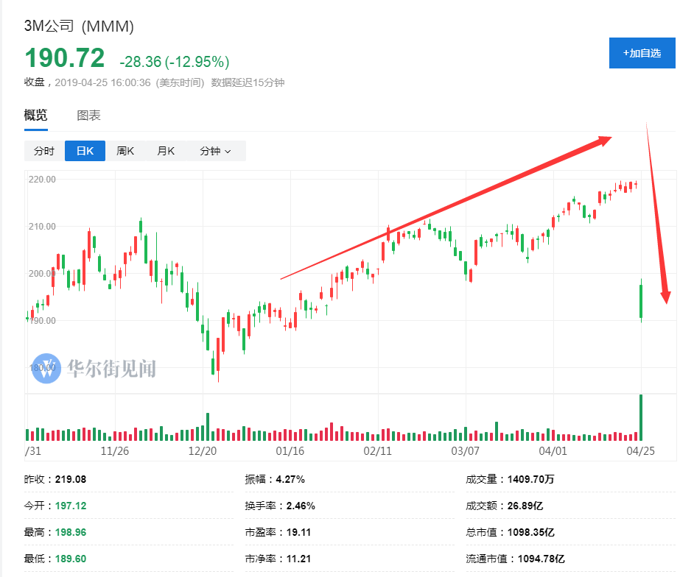This screenshot has height=577, width=694.
Task: Switch to 月K chart view
Action: 166,151
